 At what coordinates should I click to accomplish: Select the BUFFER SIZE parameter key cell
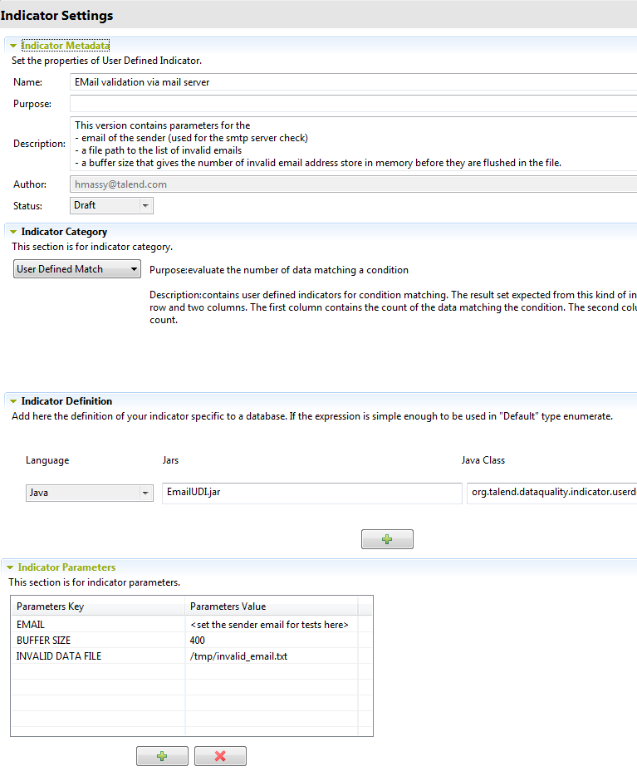pos(98,641)
